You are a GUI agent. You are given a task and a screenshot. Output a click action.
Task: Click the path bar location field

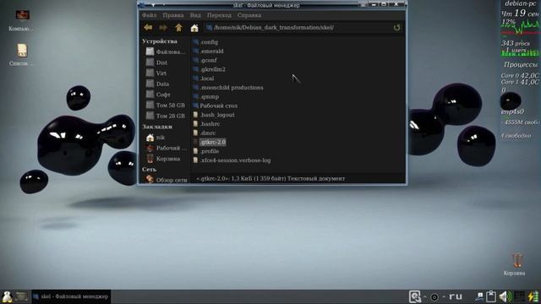point(298,28)
